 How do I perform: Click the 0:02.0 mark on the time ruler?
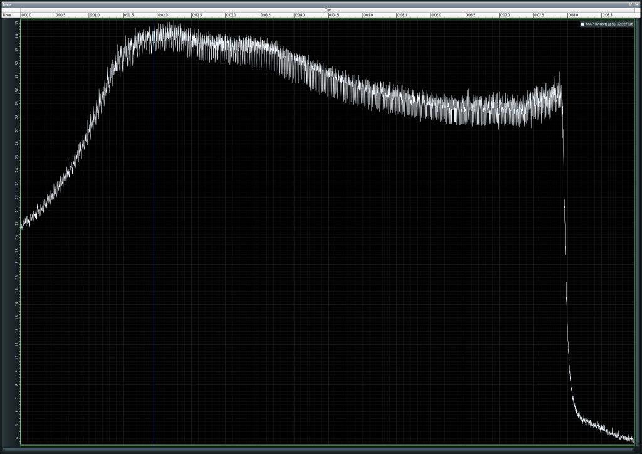pyautogui.click(x=163, y=15)
